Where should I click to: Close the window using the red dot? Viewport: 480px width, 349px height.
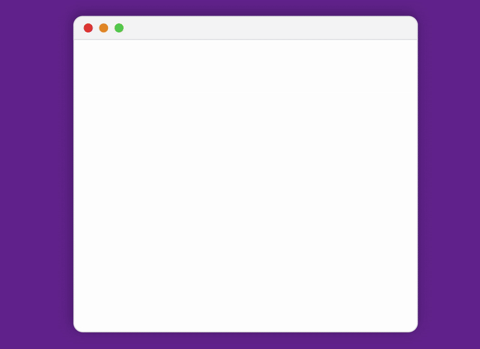88,28
